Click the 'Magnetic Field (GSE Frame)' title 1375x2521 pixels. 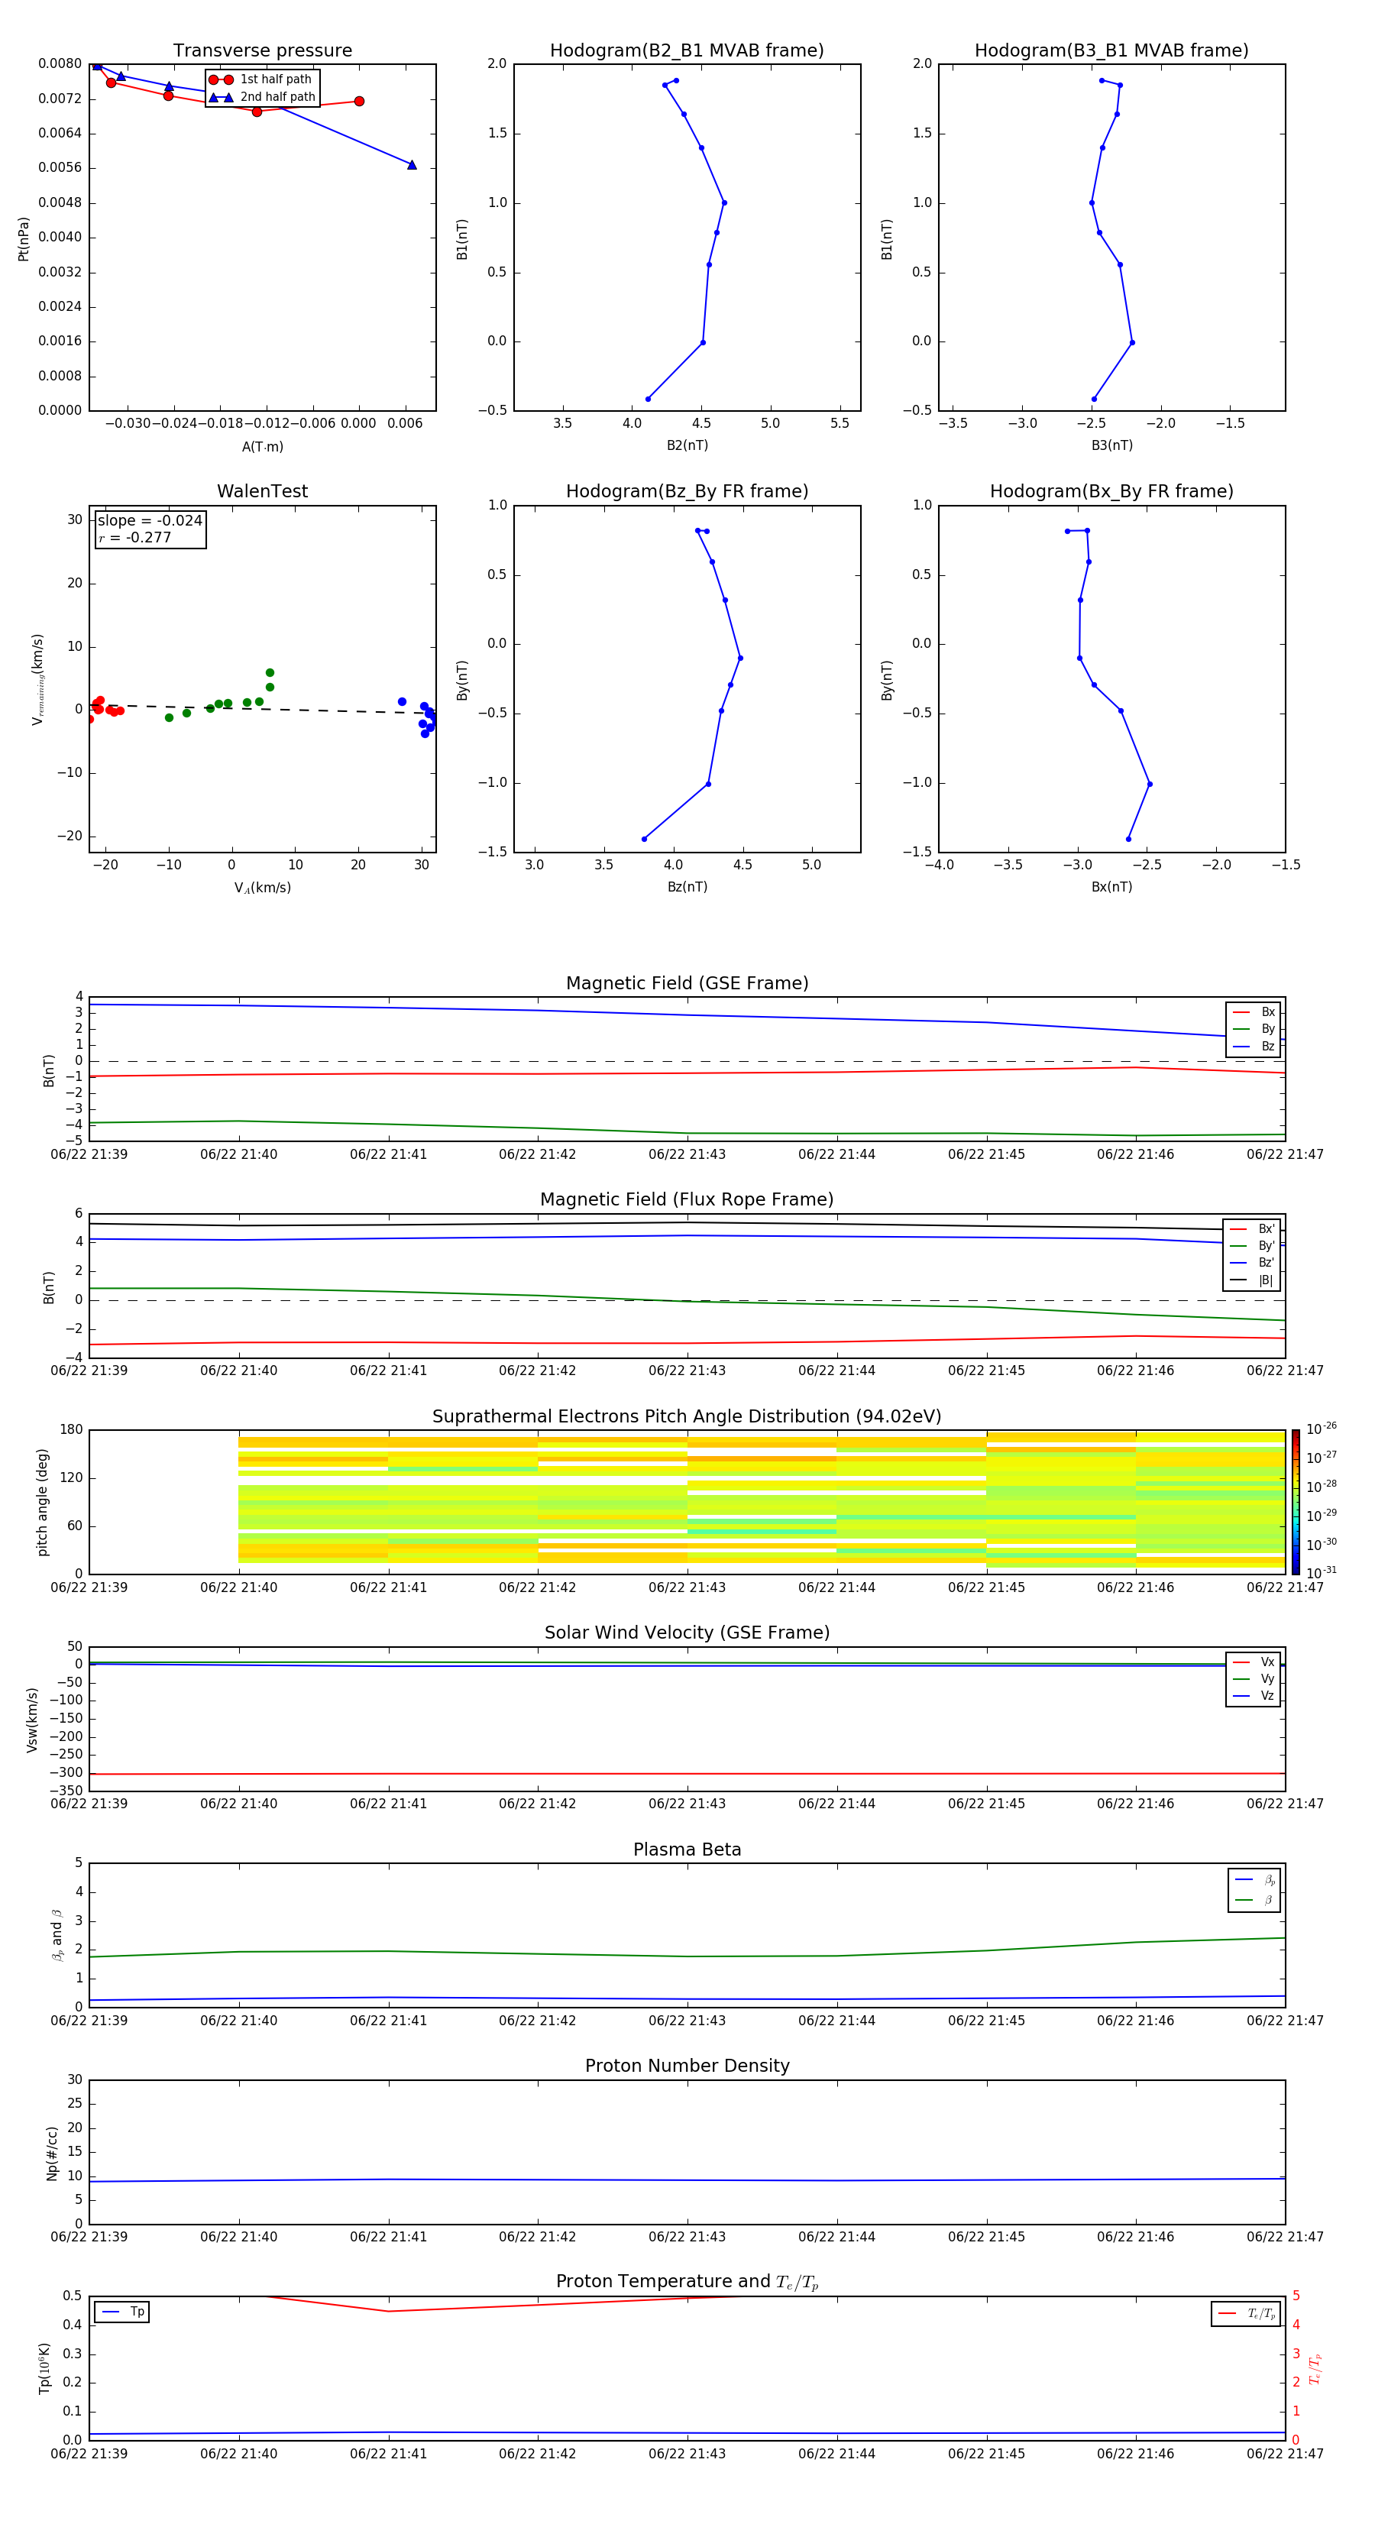(687, 983)
